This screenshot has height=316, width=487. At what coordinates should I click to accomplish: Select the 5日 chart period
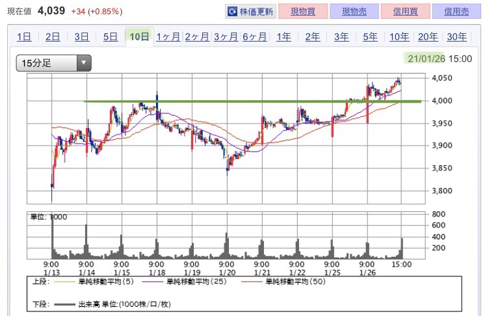click(111, 37)
